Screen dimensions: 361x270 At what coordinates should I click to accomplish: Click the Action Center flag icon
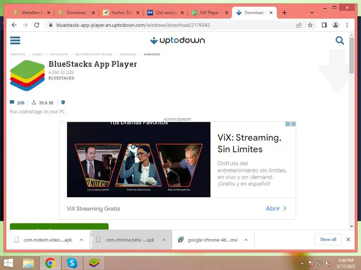(311, 263)
